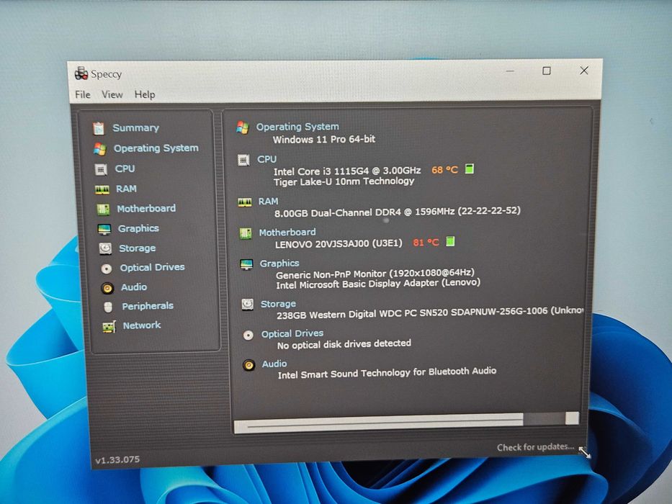Open Network section label in sidebar
This screenshot has height=504, width=672.
[142, 325]
